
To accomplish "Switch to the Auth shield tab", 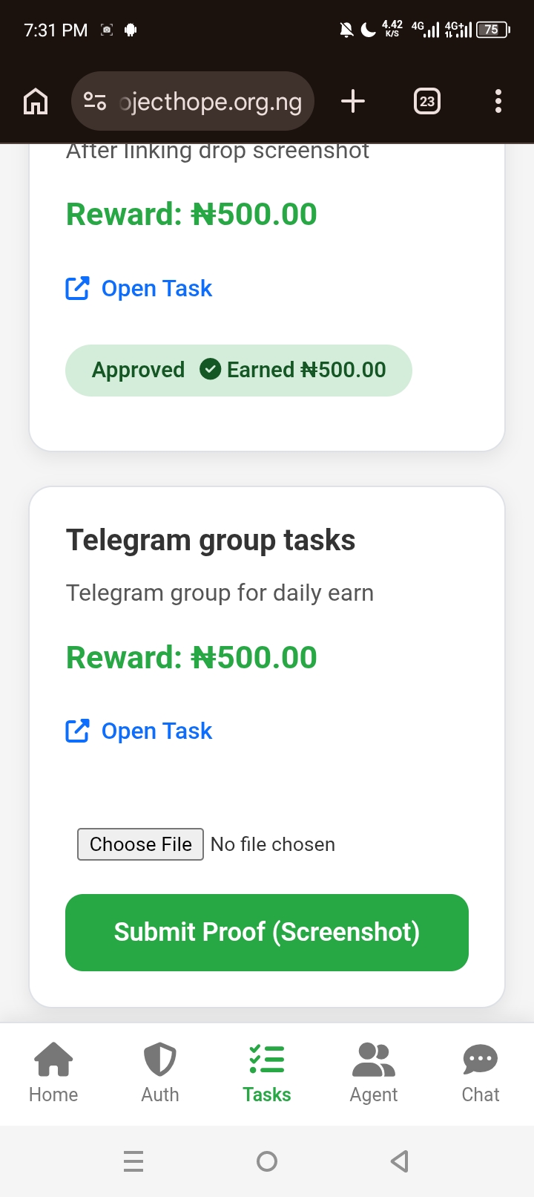I will point(160,1072).
